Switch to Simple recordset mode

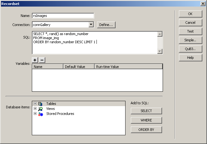190,40
